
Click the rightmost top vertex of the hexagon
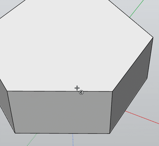tap(153, 38)
